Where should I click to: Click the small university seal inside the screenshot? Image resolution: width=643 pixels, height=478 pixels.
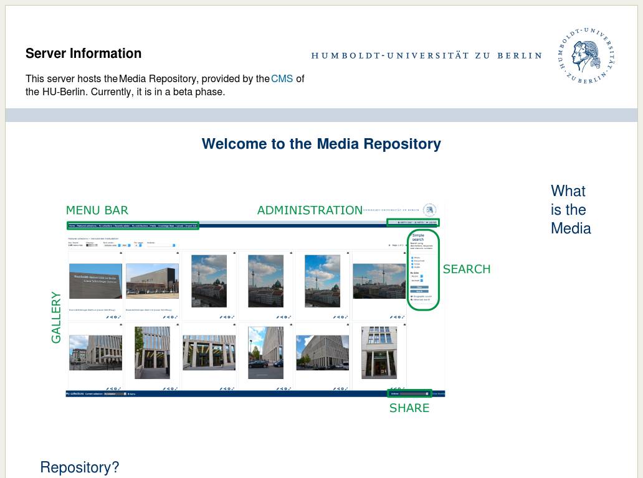click(429, 210)
